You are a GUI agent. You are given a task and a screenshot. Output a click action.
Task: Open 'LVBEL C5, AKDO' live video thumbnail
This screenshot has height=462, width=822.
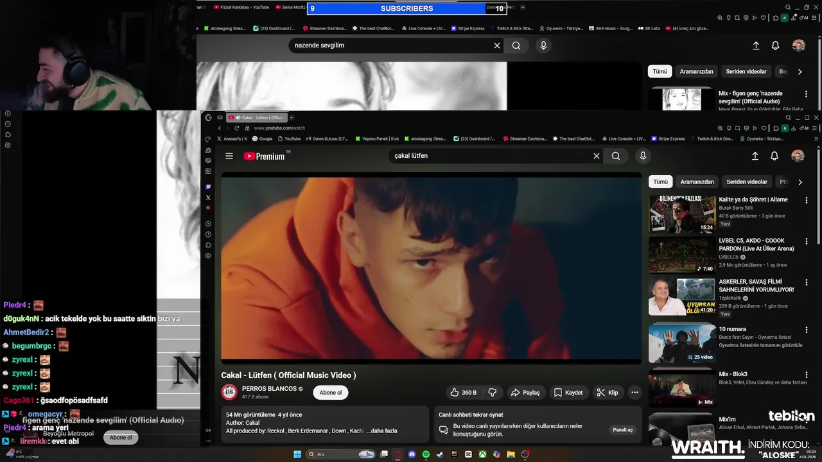point(682,255)
